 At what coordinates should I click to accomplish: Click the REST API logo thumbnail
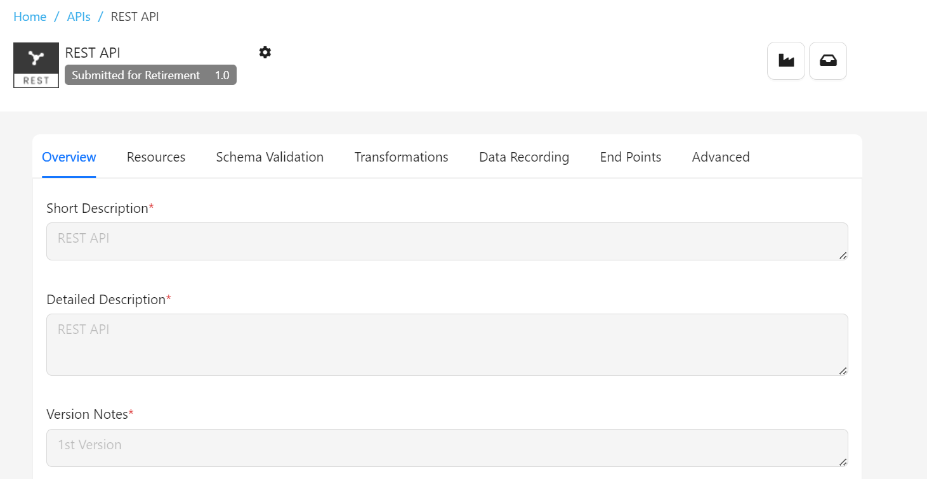click(x=36, y=65)
